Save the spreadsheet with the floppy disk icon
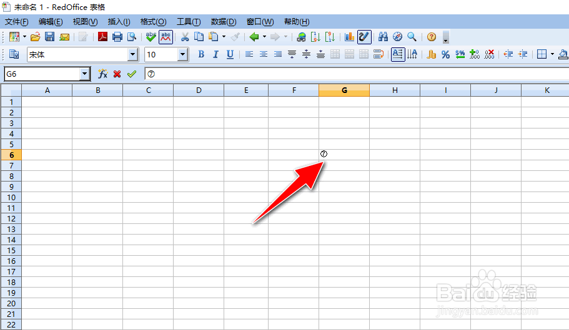 49,37
